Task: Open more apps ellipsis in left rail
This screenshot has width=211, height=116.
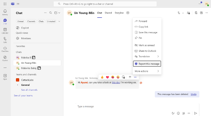Action: 5,68
